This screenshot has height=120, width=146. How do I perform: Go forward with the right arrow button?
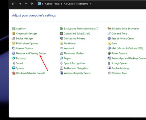click(x=20, y=4)
